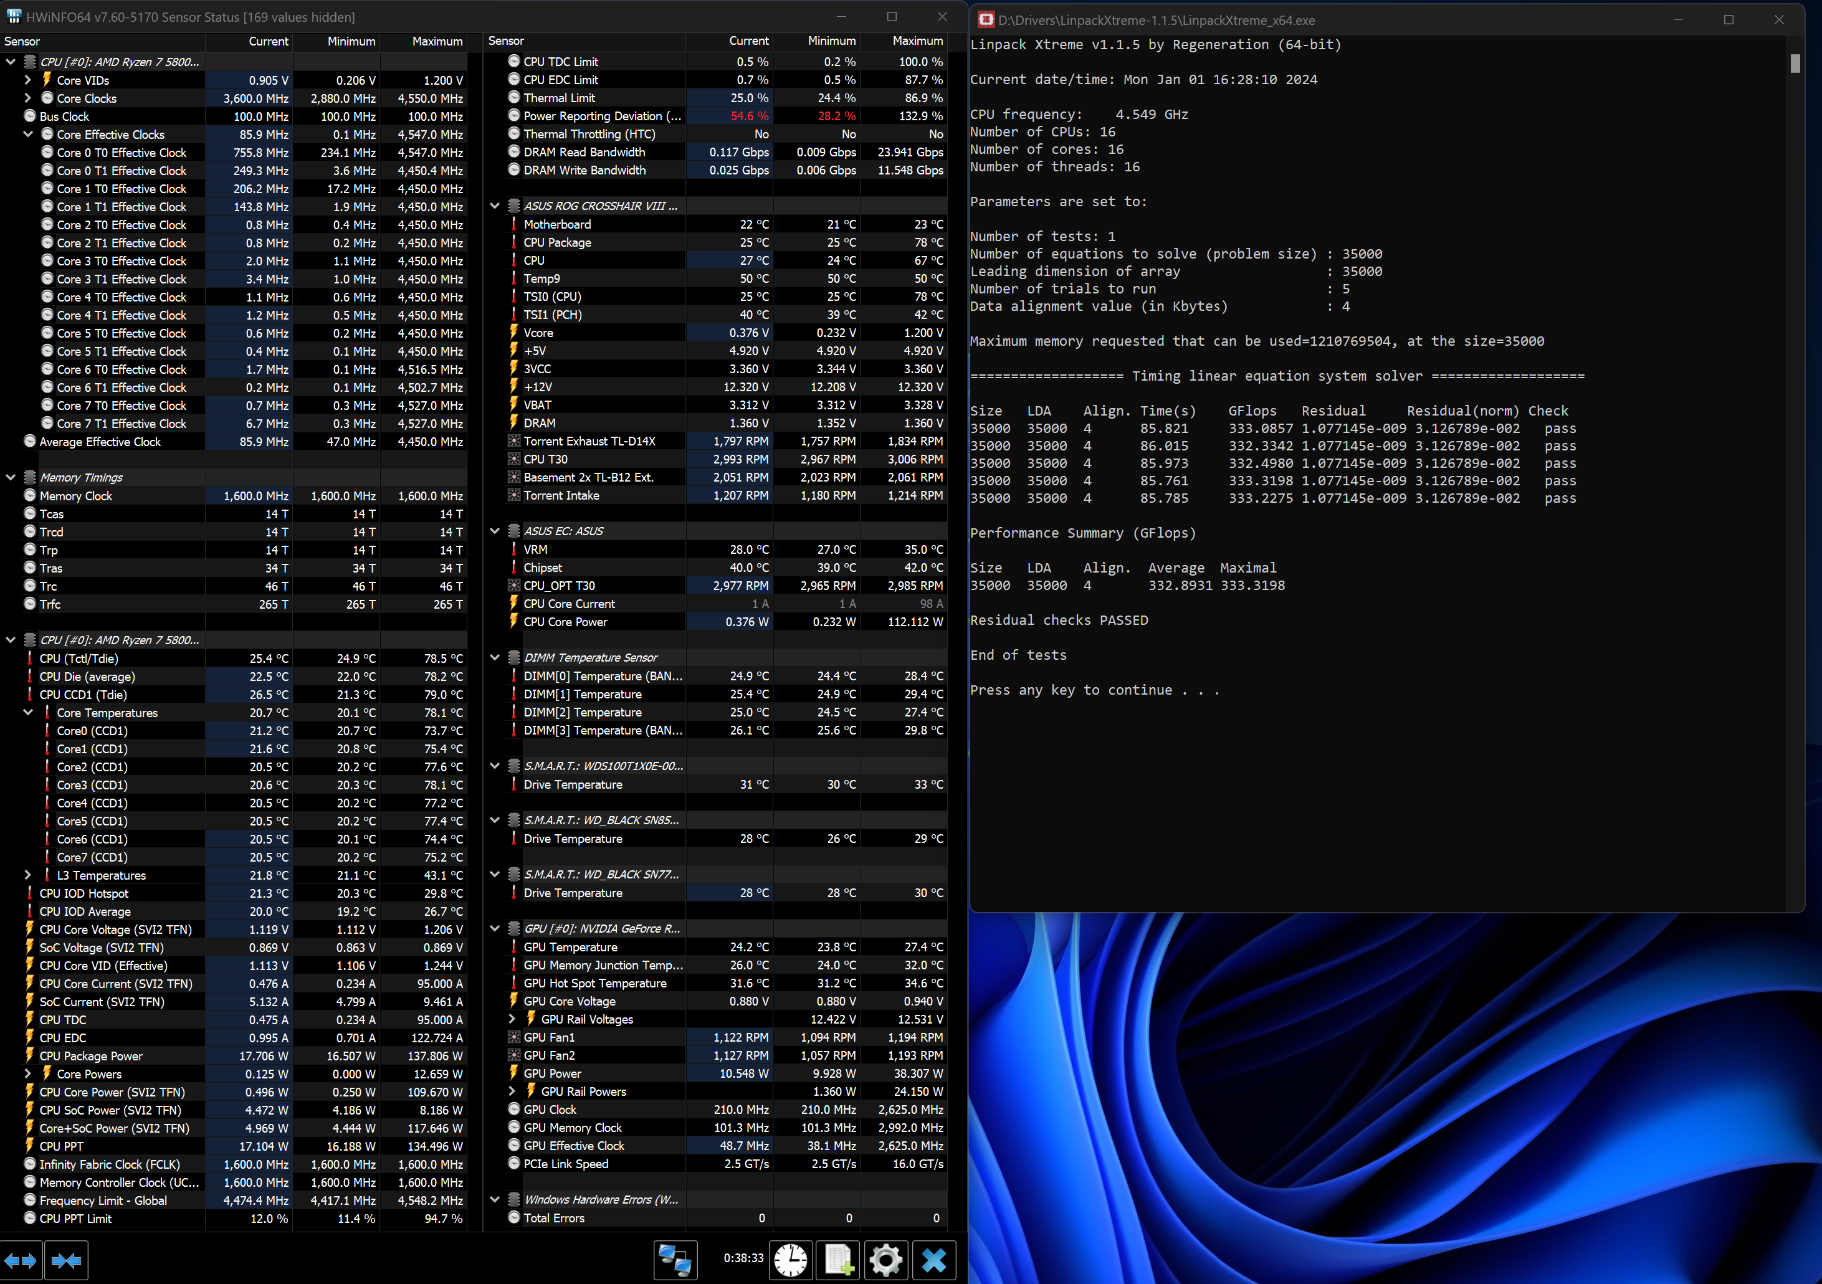The width and height of the screenshot is (1822, 1284).
Task: Click the thermometer icon beside Motherboard
Action: click(x=514, y=224)
